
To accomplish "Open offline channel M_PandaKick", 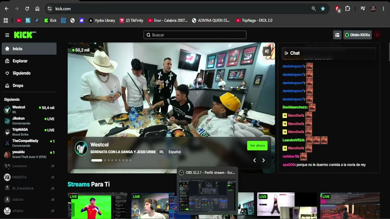I will [x=29, y=188].
